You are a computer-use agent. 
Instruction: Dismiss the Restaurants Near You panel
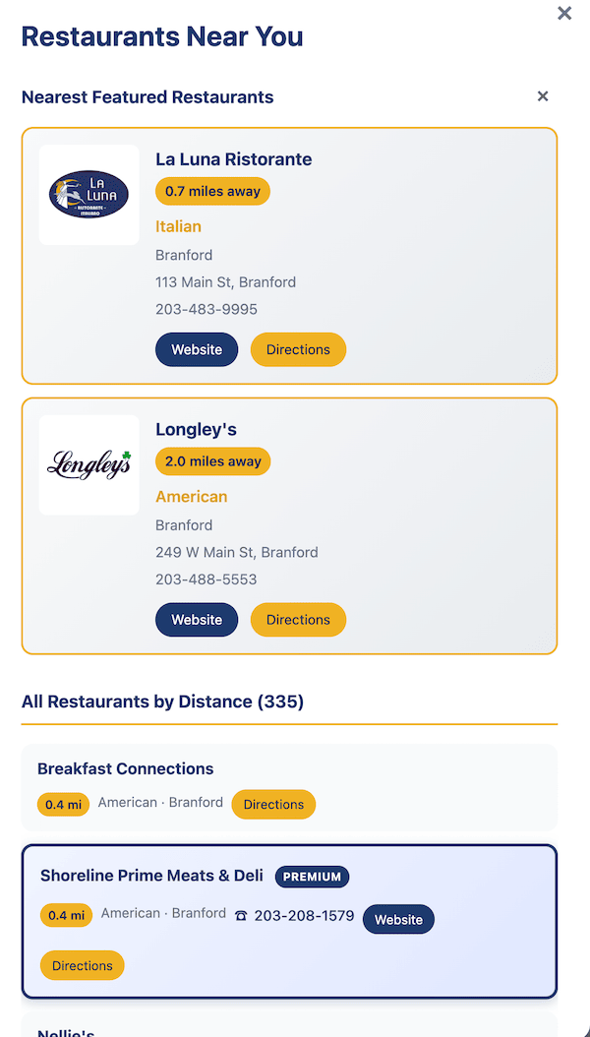[x=563, y=14]
